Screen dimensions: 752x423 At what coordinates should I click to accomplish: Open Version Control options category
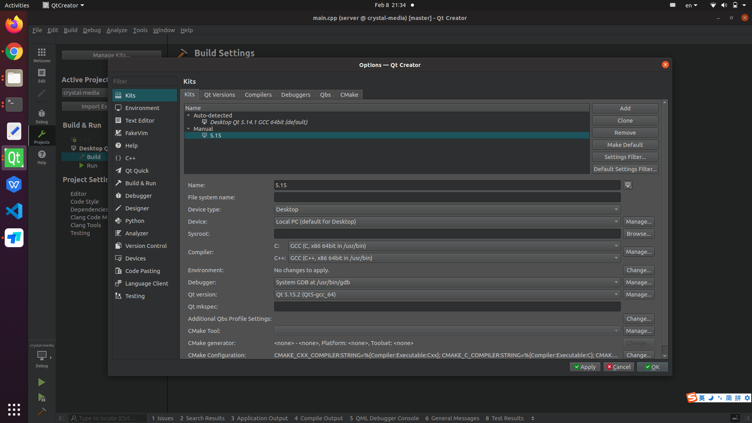click(x=145, y=246)
